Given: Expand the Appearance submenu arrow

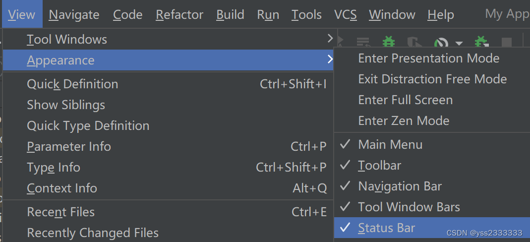Looking at the screenshot, I should pos(330,60).
